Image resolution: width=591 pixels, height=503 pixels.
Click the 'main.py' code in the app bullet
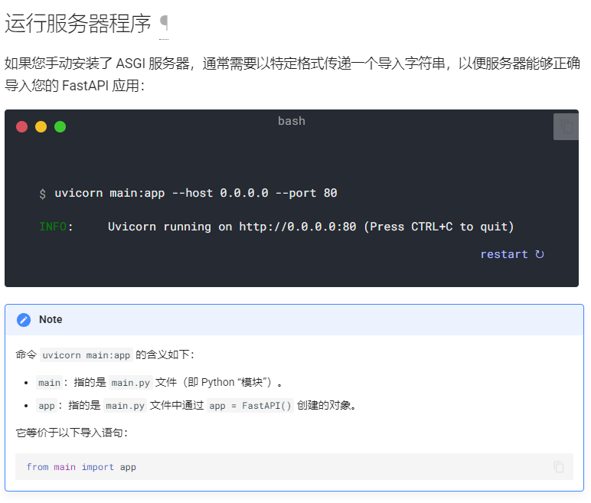(x=125, y=405)
